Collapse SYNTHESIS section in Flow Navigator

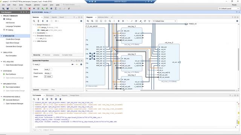(2, 71)
